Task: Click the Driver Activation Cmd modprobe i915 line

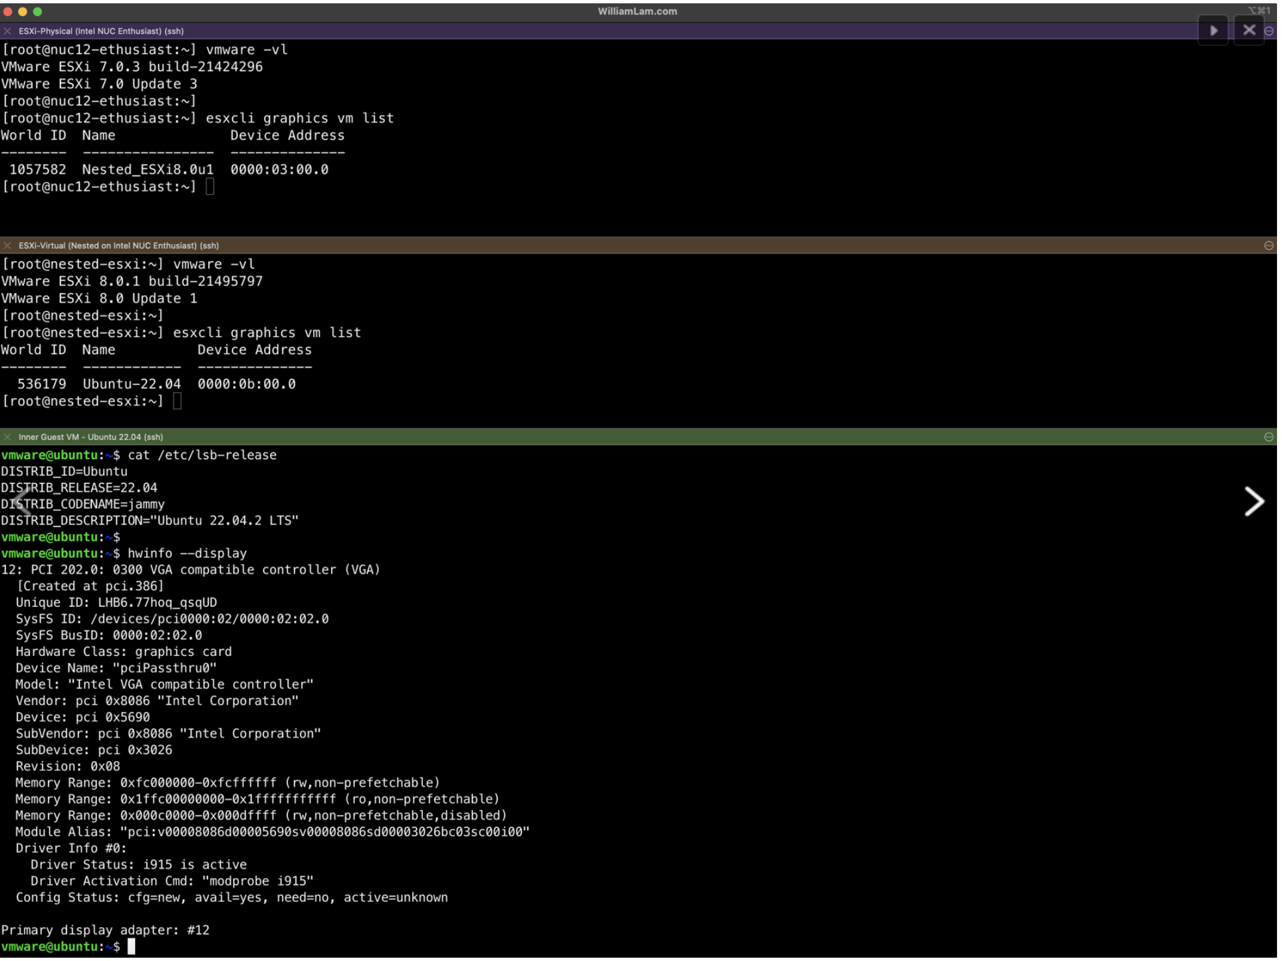Action: click(172, 883)
